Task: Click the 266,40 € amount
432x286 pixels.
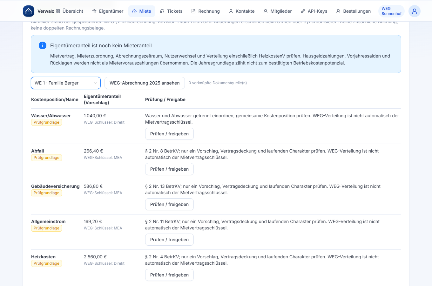Action: pyautogui.click(x=93, y=151)
